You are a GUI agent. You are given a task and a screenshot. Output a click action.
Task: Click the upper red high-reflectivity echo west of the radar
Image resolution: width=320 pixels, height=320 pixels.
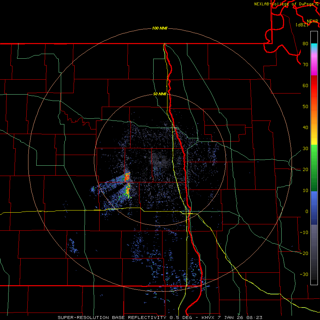click(127, 177)
